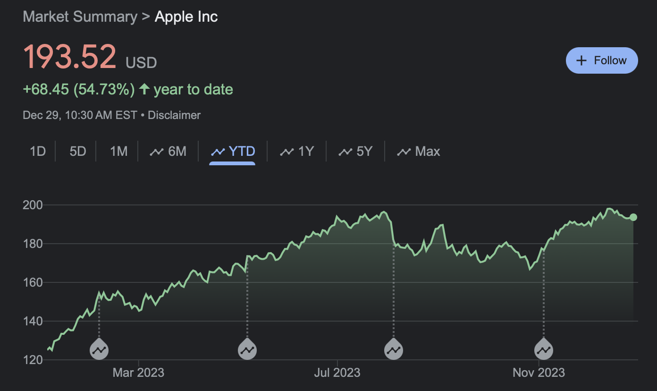Open the 1M price chart
This screenshot has width=657, height=391.
pyautogui.click(x=118, y=151)
